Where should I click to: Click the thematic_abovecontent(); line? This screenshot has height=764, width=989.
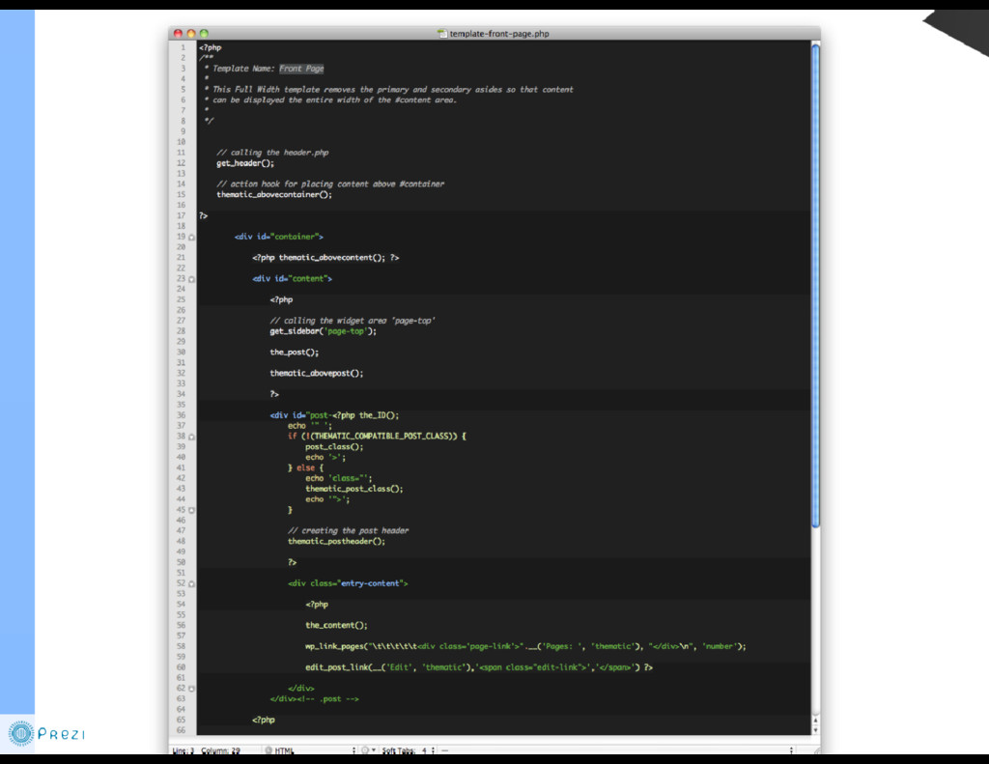point(325,257)
